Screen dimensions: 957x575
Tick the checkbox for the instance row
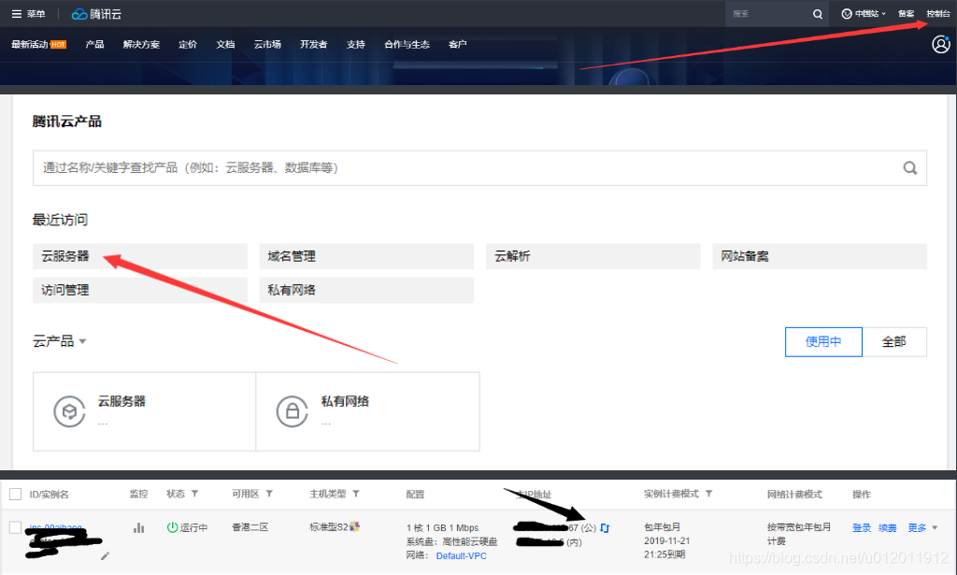(15, 527)
